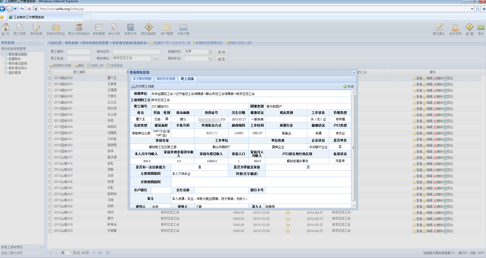This screenshot has width=486, height=258.
Task: Click 重置 button
Action: [x=221, y=59]
